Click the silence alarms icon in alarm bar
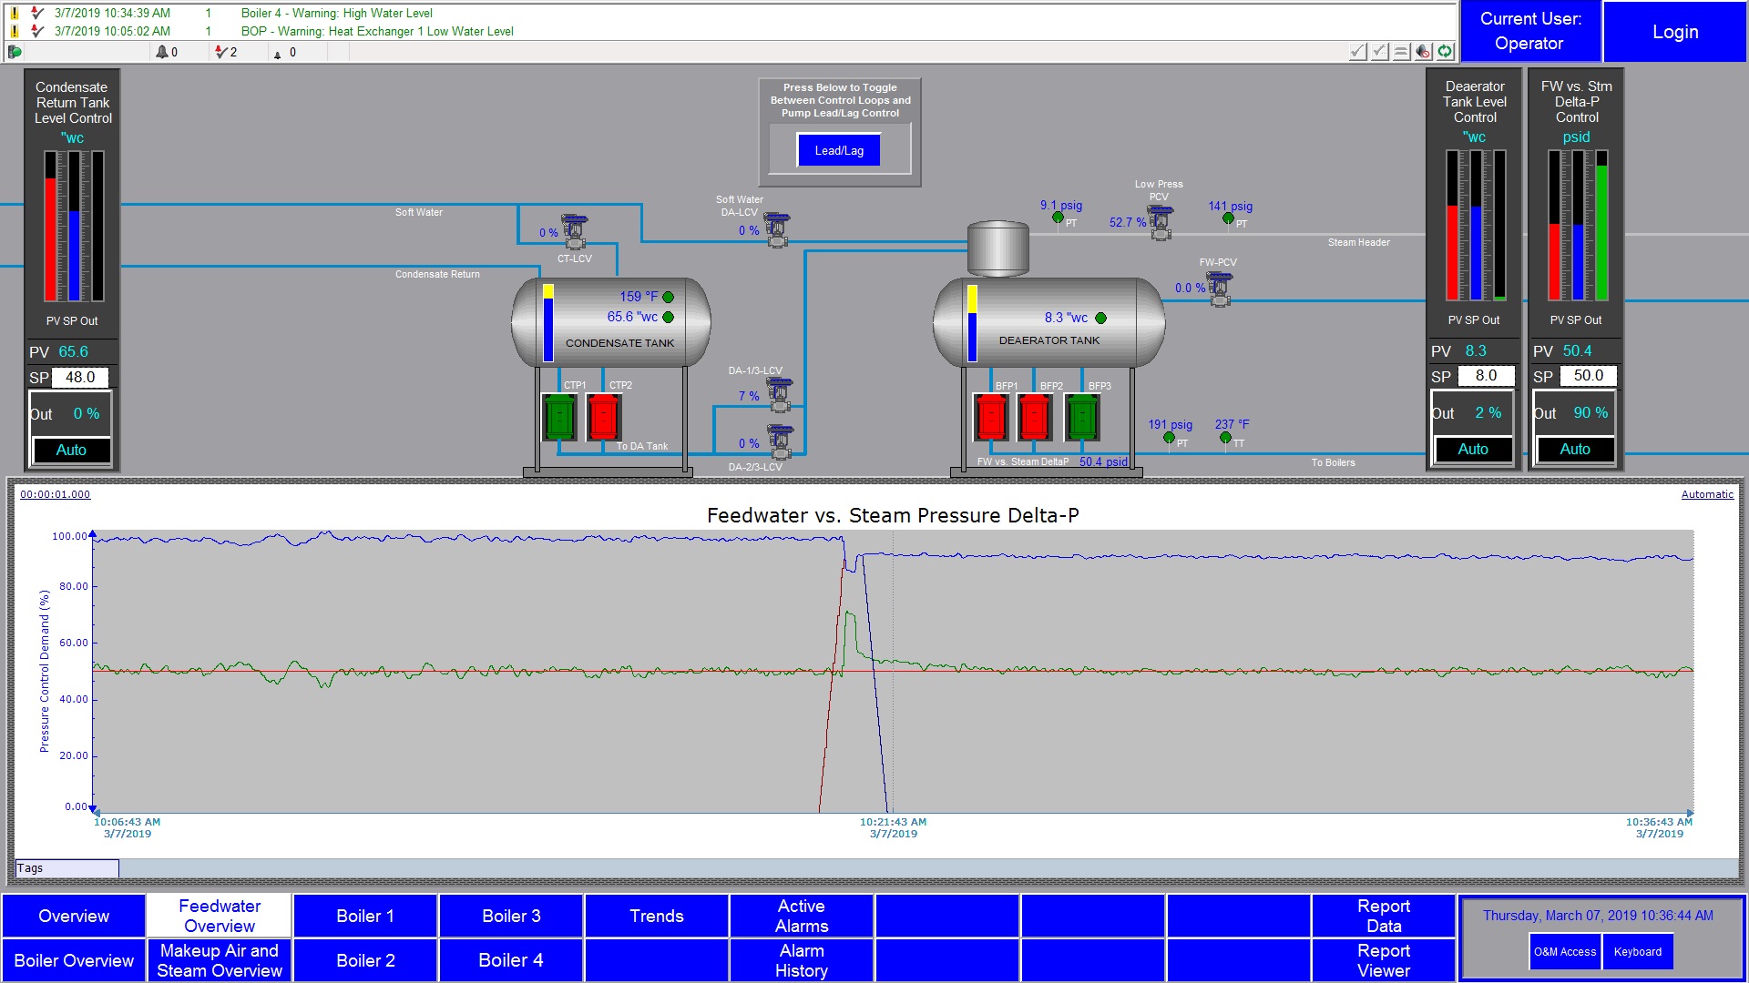 click(x=1423, y=52)
